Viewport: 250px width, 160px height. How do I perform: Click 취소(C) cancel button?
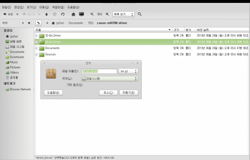point(108,93)
